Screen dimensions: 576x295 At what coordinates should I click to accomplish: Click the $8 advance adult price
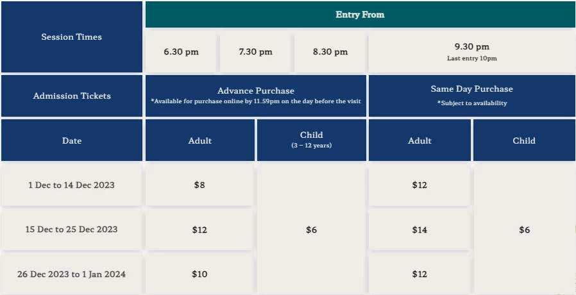pyautogui.click(x=199, y=185)
